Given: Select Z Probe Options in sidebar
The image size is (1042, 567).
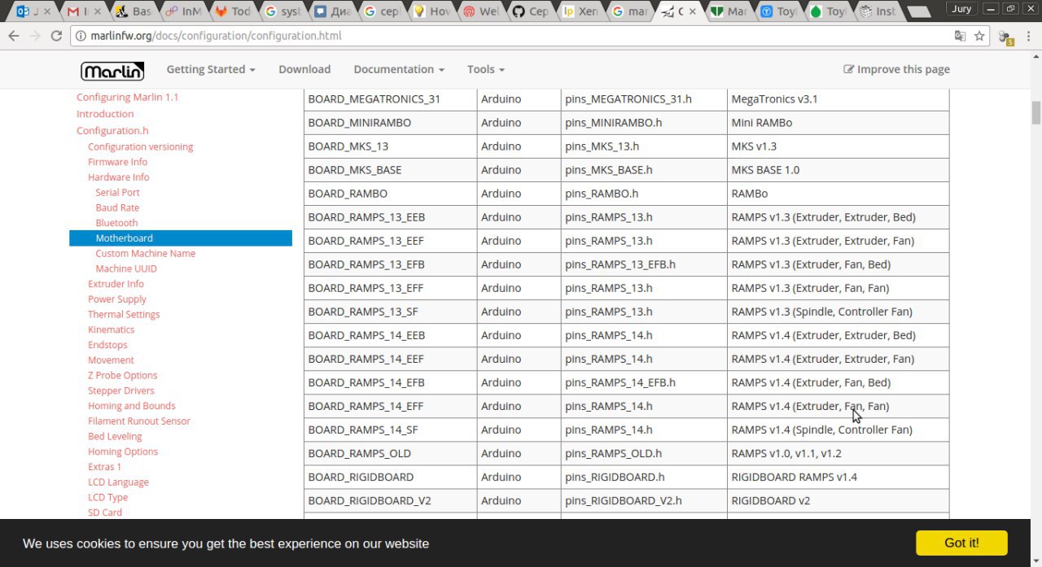Looking at the screenshot, I should (x=122, y=376).
